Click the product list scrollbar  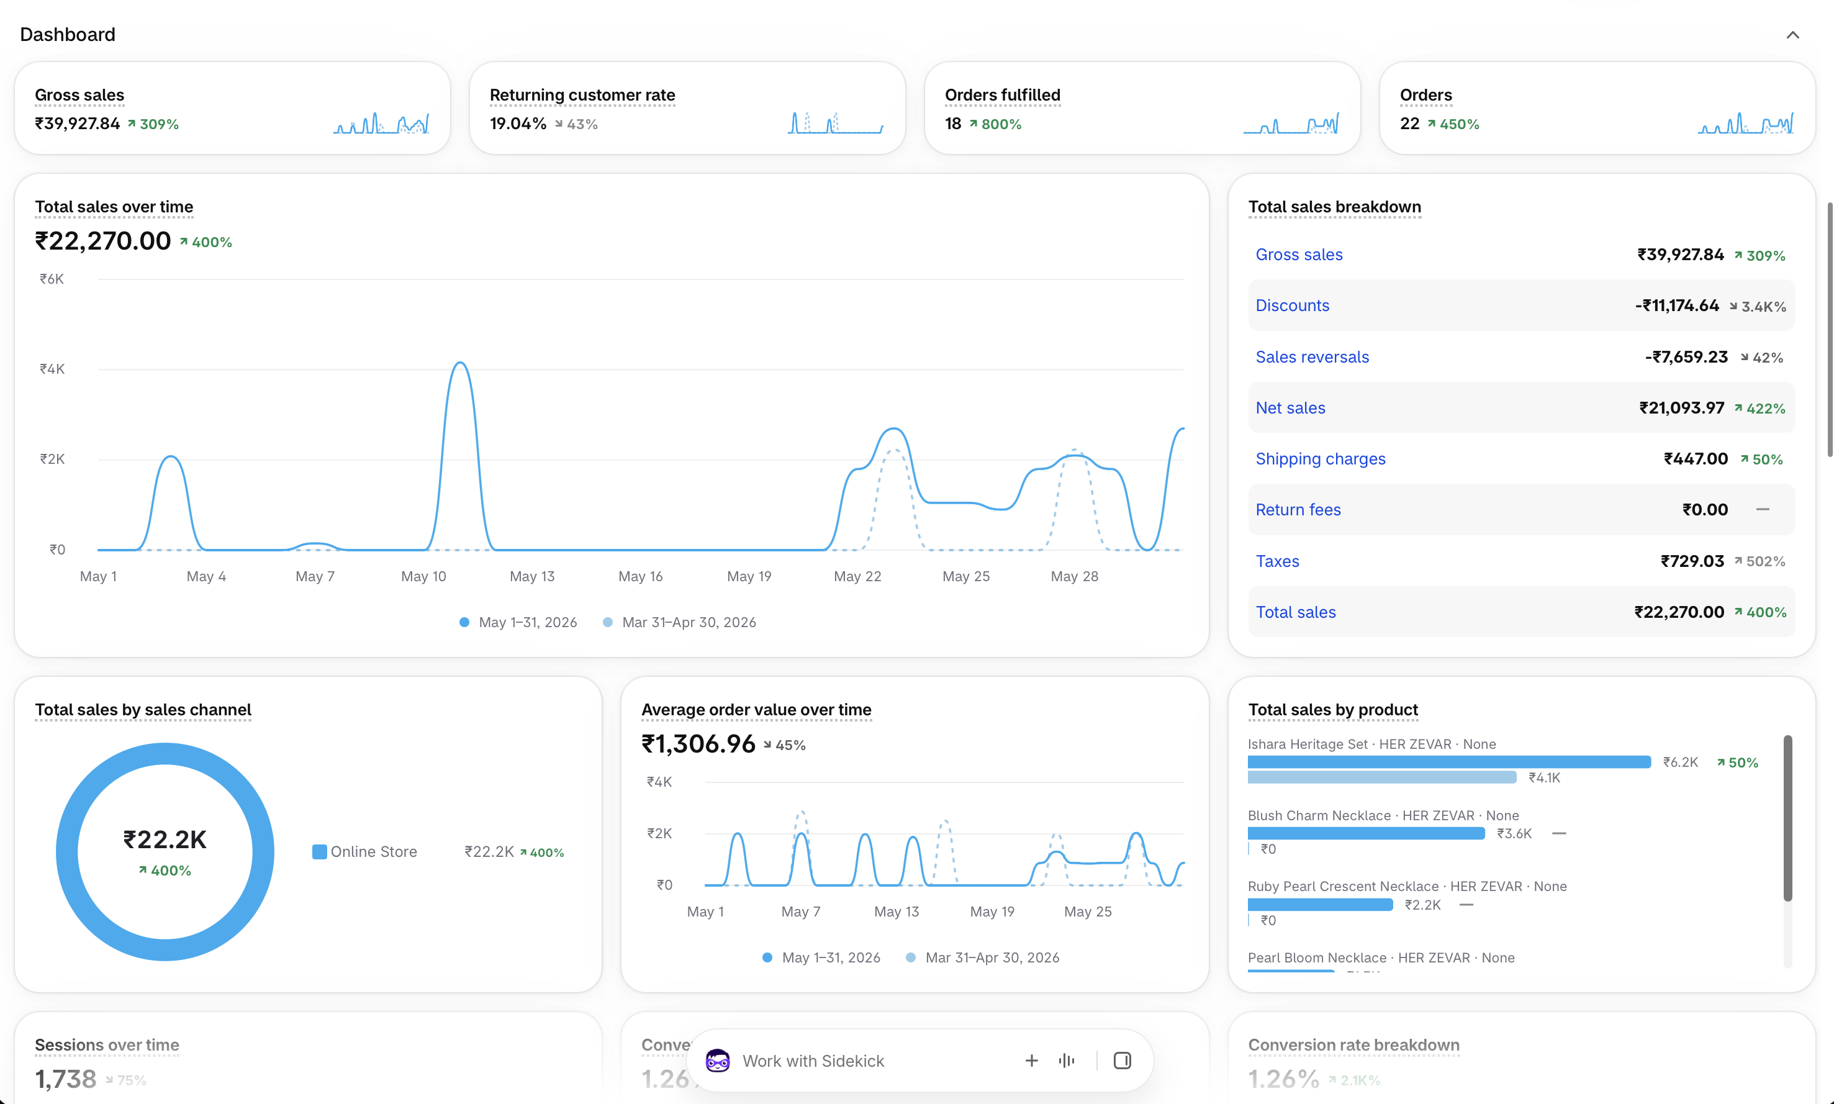pyautogui.click(x=1788, y=818)
